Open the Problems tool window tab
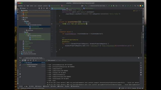The height and width of the screenshot is (90, 161). (x=38, y=86)
